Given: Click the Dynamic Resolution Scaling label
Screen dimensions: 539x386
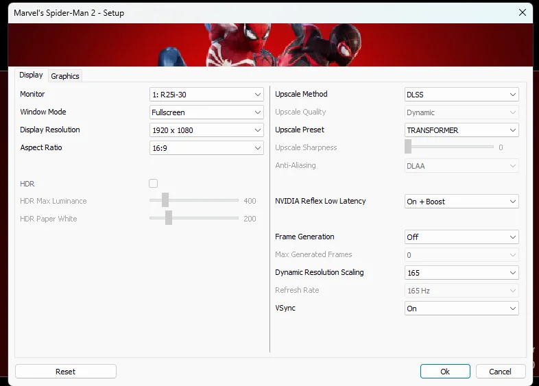Looking at the screenshot, I should click(x=320, y=273).
